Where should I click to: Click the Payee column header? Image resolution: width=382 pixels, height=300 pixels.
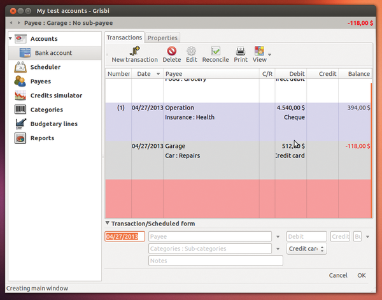(x=211, y=74)
